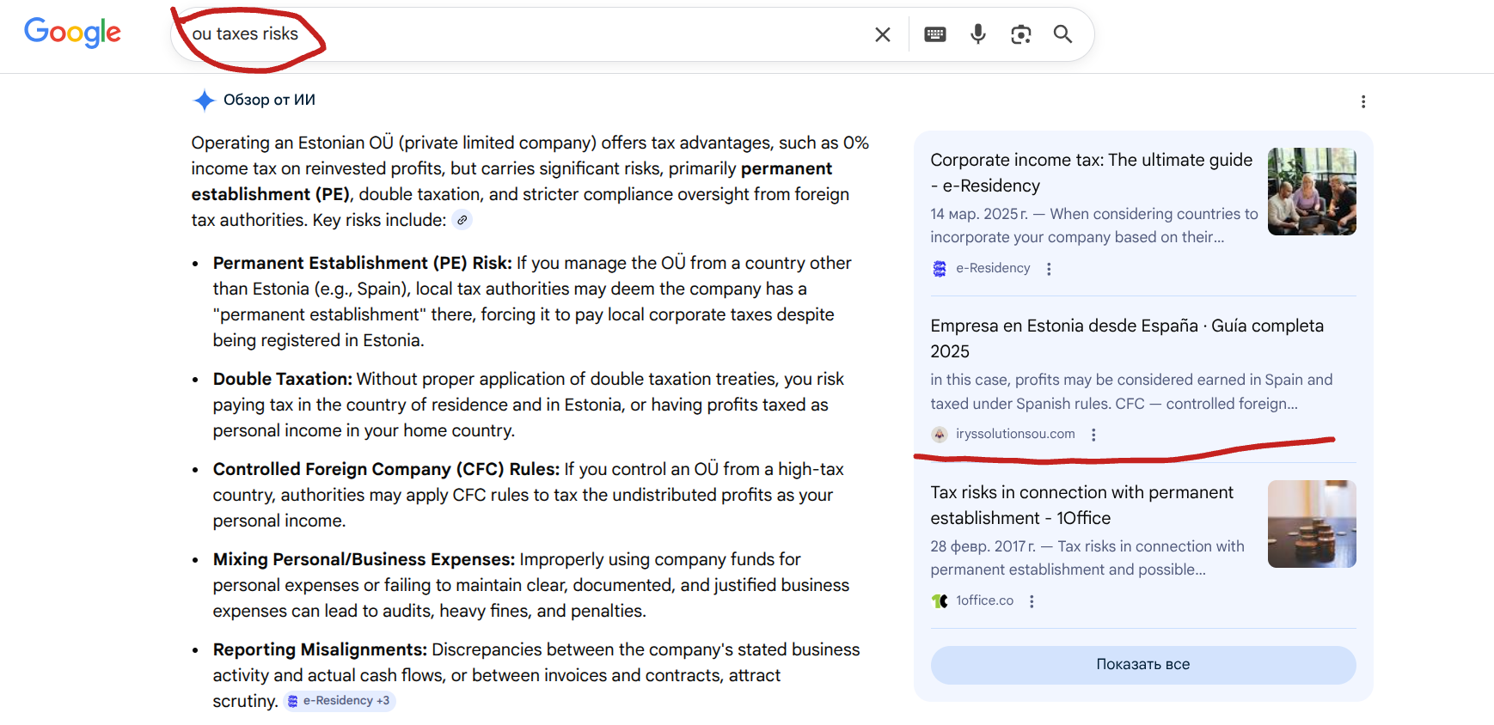Open options menu next to e-Residency source

tap(1049, 269)
